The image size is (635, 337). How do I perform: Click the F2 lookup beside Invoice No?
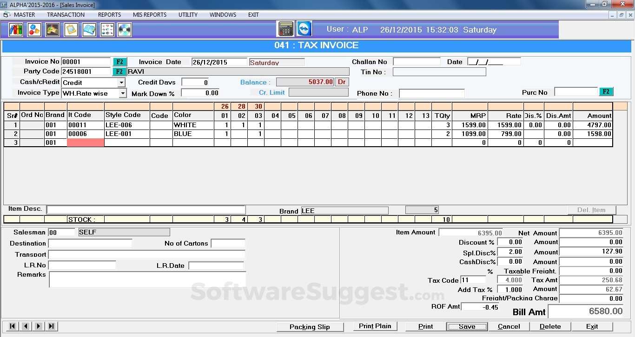tap(119, 61)
